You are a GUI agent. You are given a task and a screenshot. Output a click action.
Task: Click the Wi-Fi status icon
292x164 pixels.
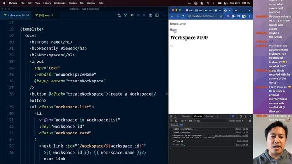(208, 3)
